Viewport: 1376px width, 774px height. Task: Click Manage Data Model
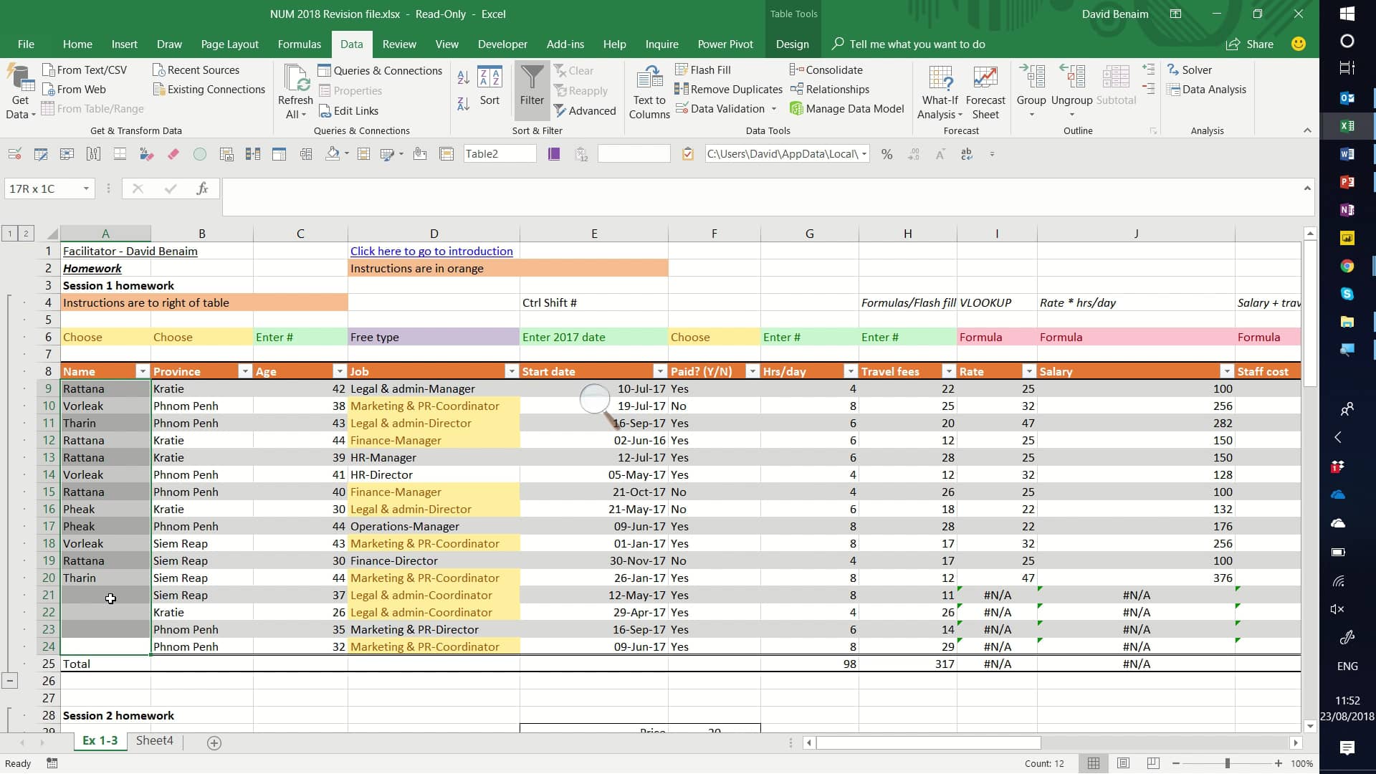846,108
